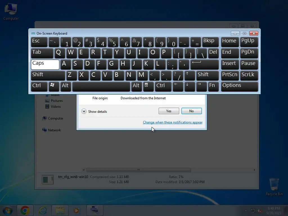This screenshot has width=288, height=216.
Task: Click the PrtScn key
Action: (230, 76)
